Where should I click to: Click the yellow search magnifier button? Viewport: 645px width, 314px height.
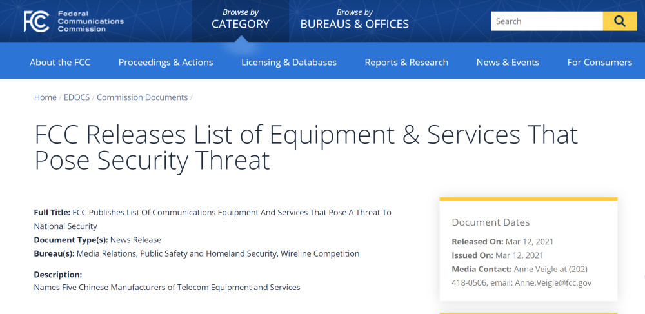619,21
